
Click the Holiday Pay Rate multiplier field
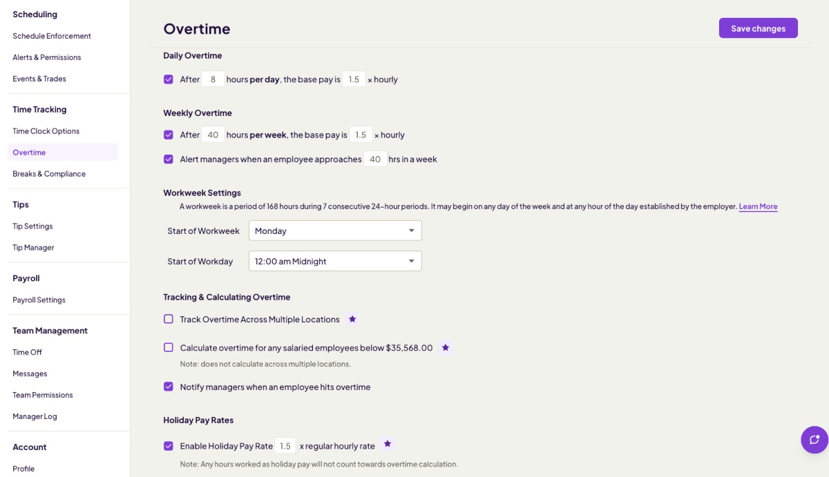pyautogui.click(x=285, y=446)
